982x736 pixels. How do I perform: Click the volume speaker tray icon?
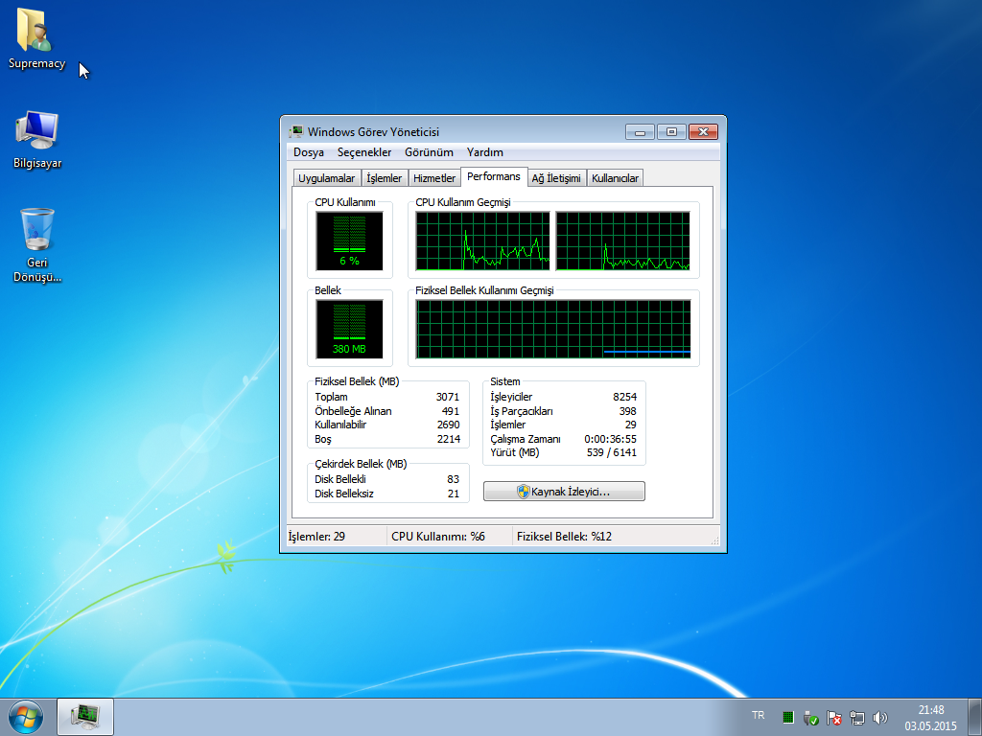pos(880,717)
